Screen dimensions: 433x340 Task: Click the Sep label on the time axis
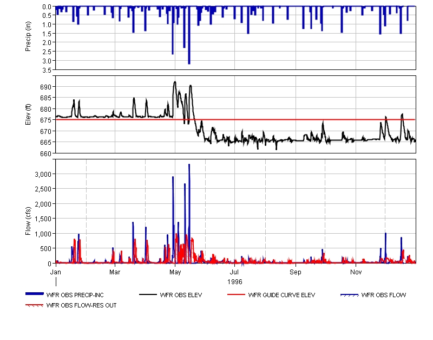click(x=296, y=271)
